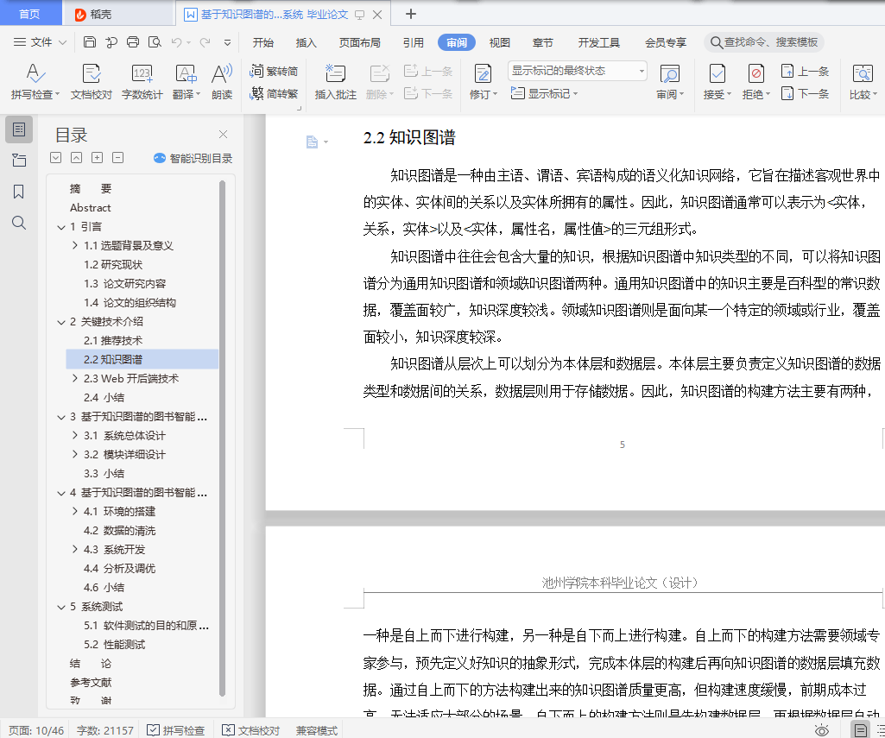Click the Print icon in quick access toolbar
The width and height of the screenshot is (885, 738).
(133, 41)
